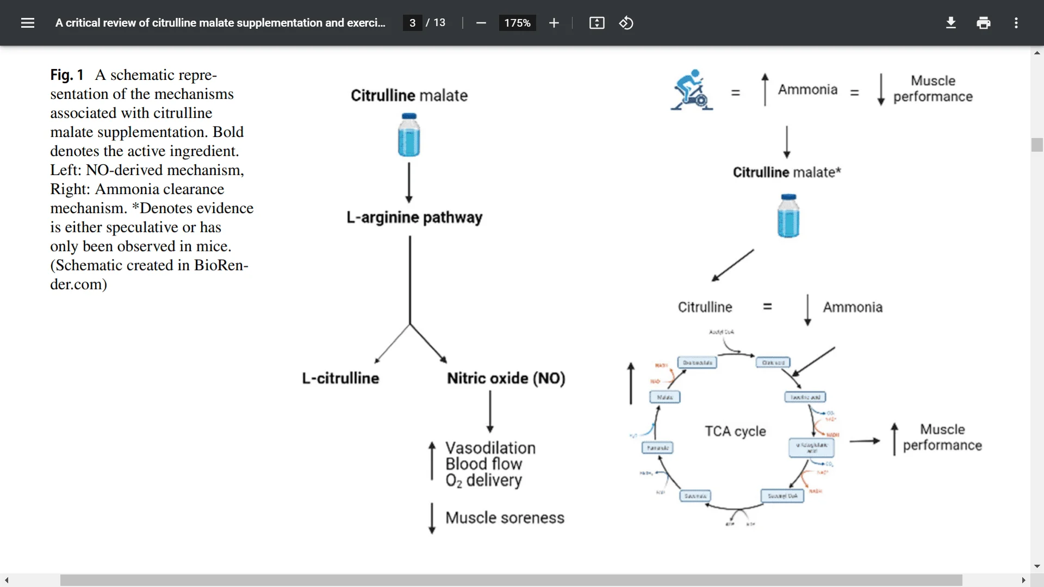Click the horizontal scrollbar thumb
Image resolution: width=1044 pixels, height=587 pixels.
coord(511,580)
